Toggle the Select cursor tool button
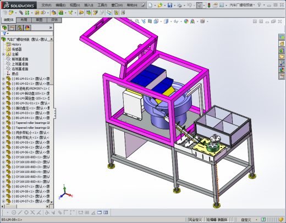286x223 pixels. [199, 5]
